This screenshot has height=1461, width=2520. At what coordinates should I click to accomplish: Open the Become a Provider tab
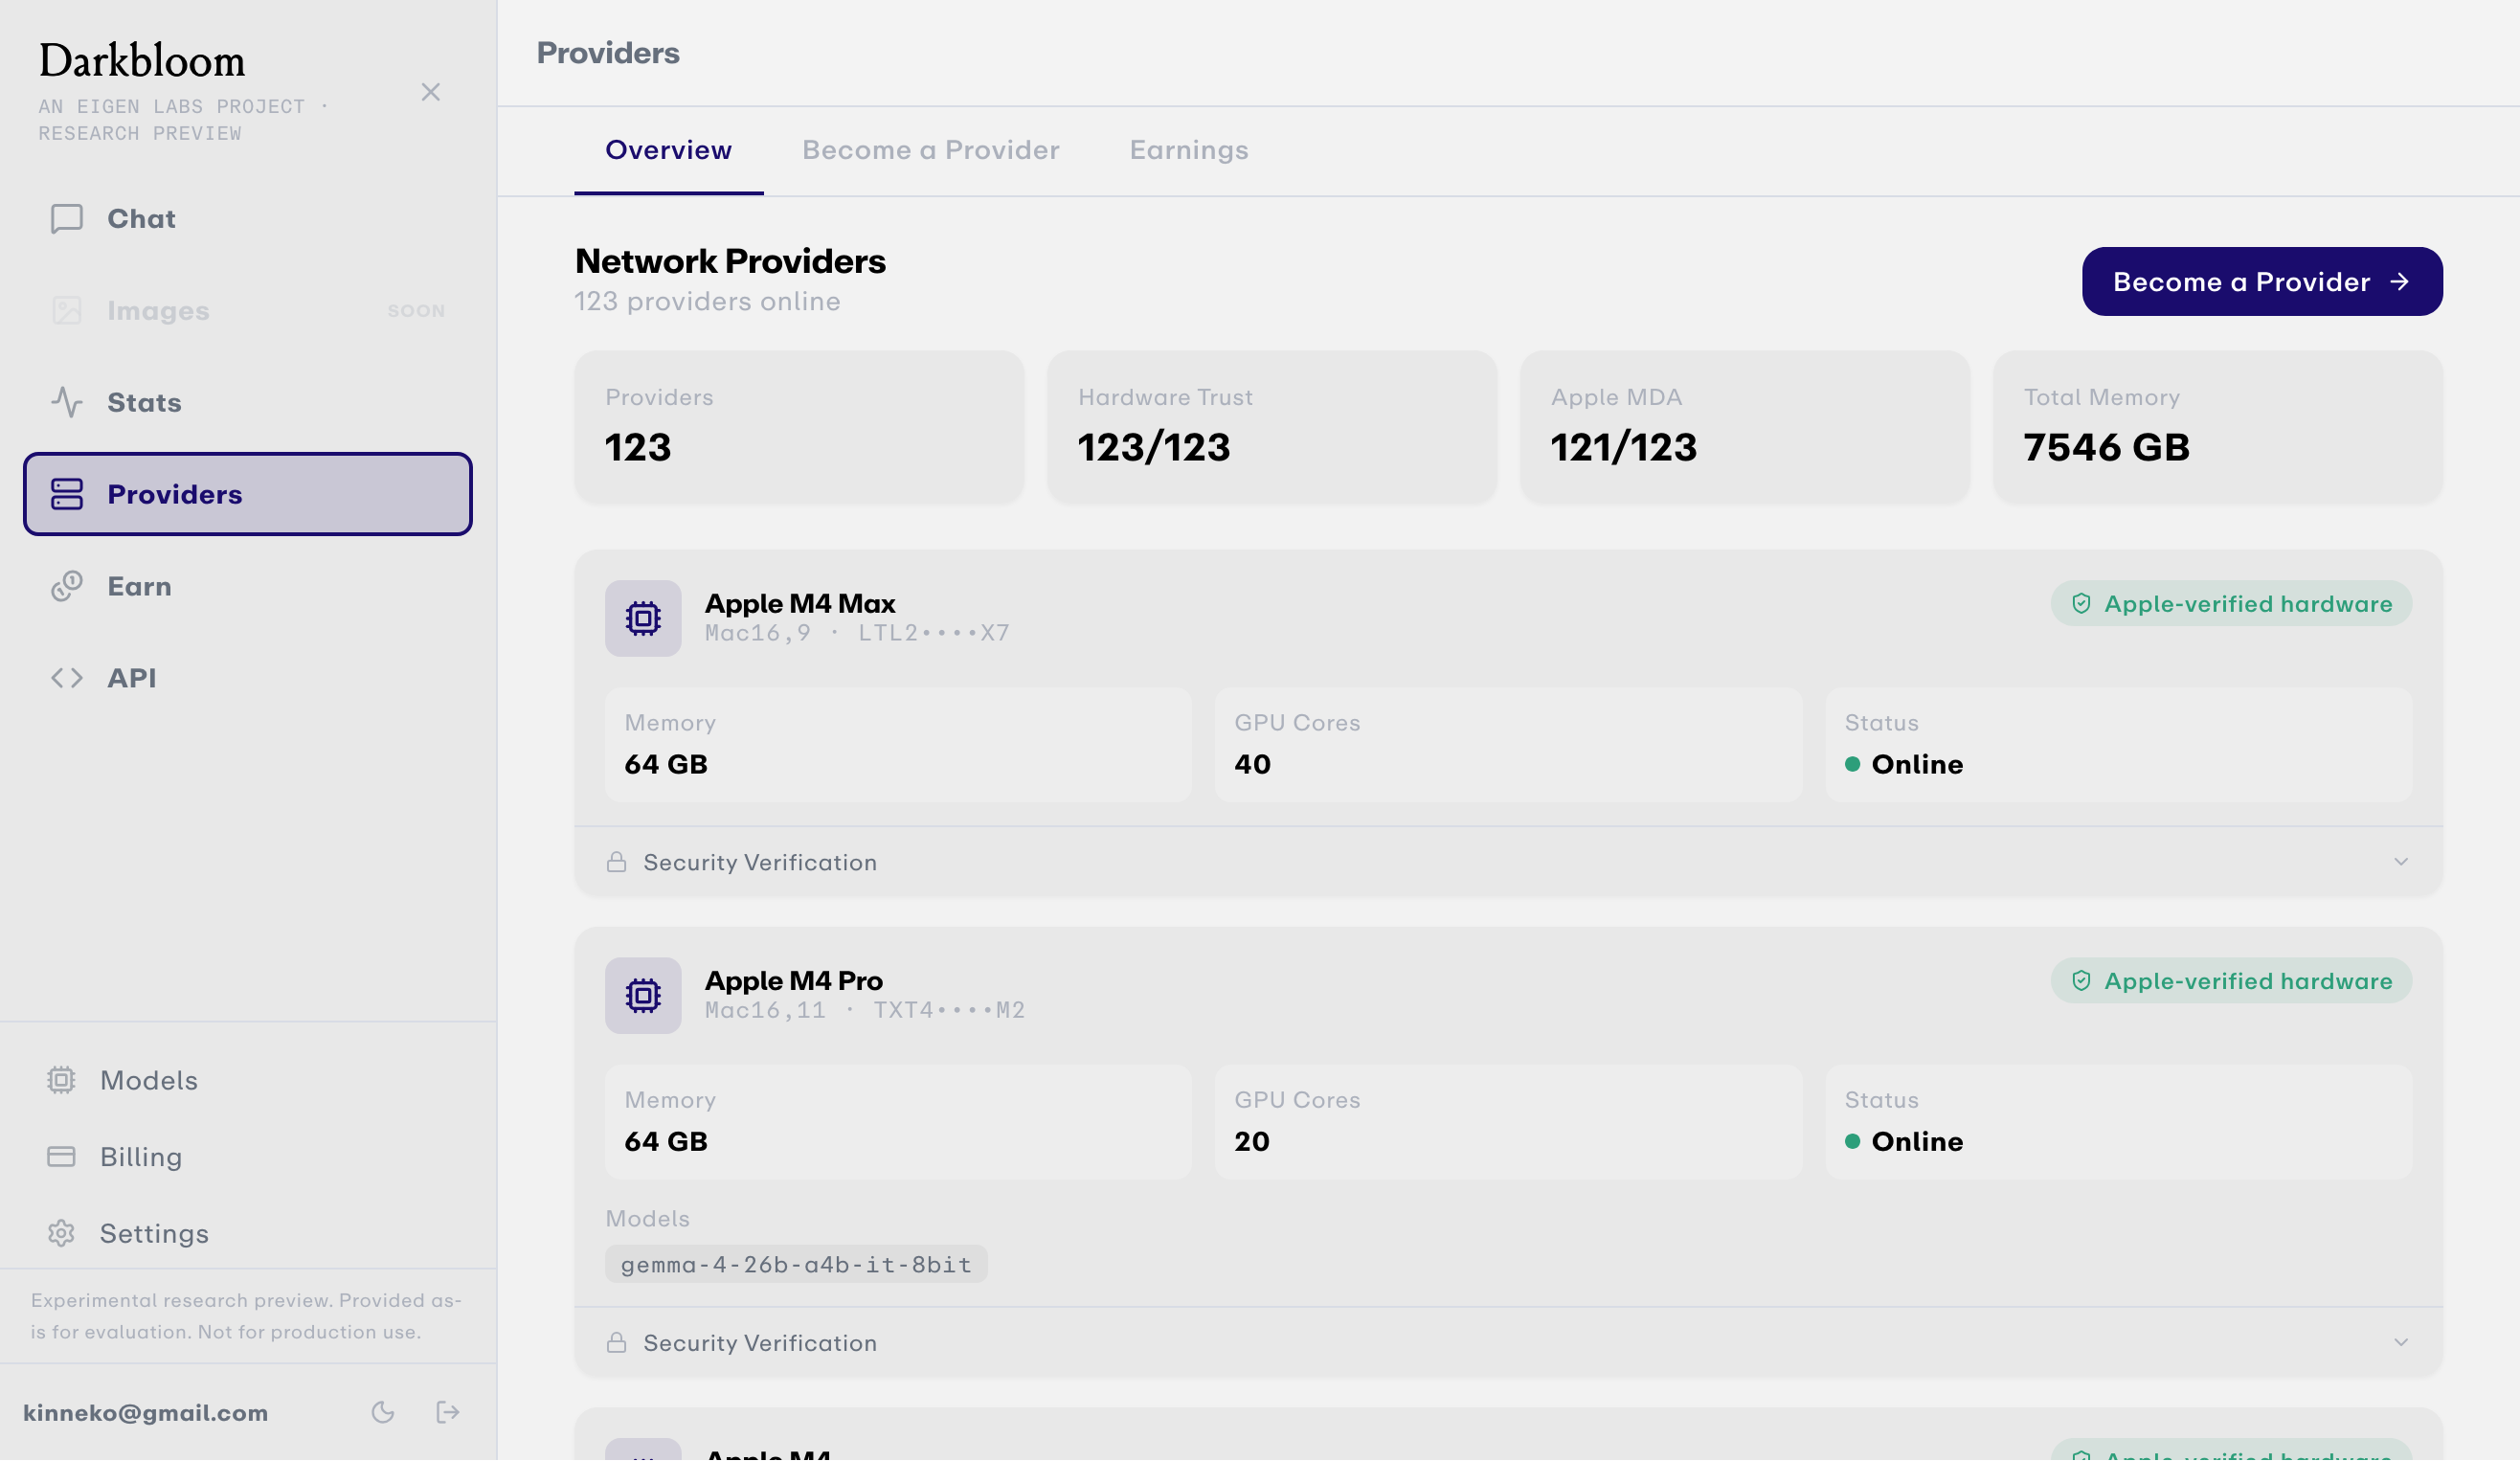click(x=931, y=150)
